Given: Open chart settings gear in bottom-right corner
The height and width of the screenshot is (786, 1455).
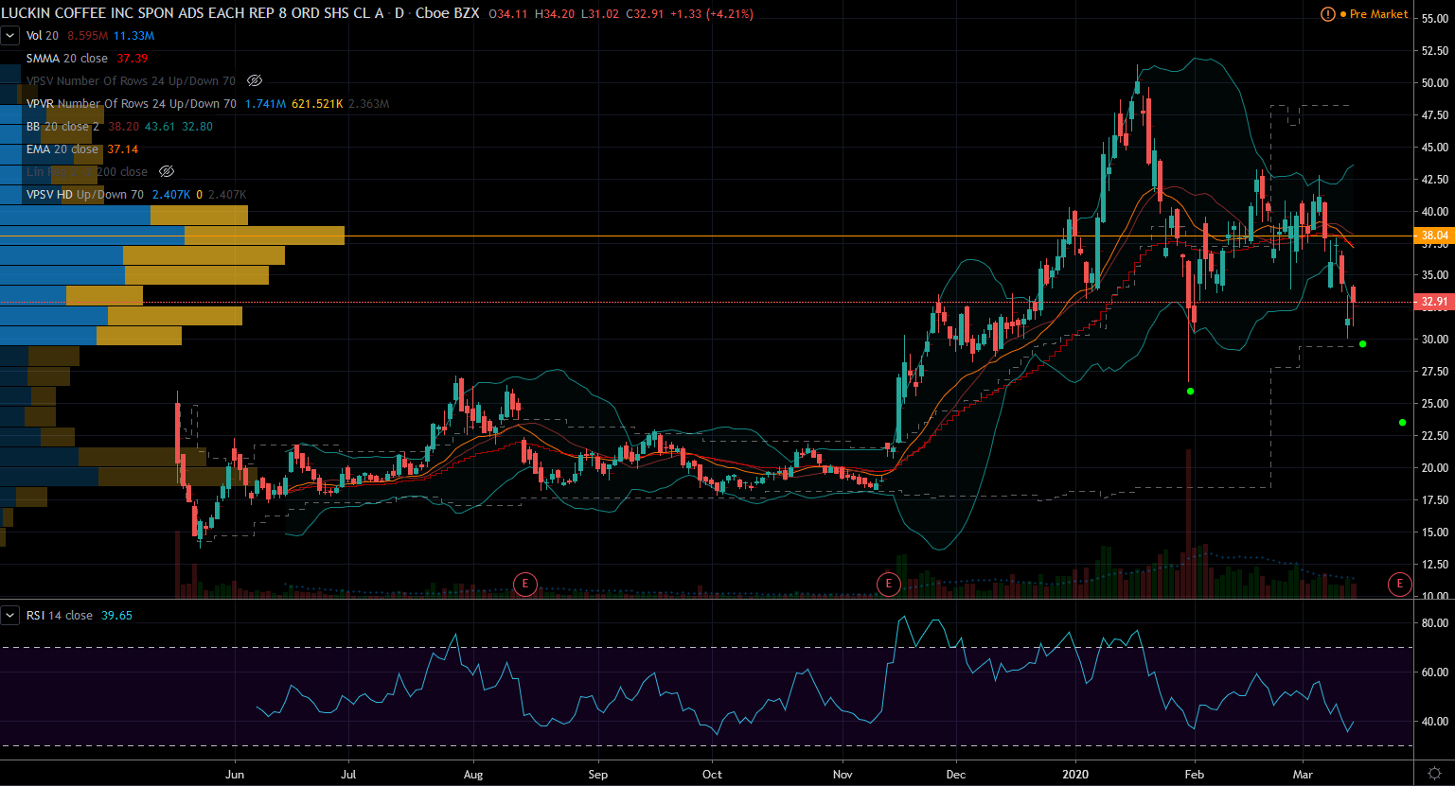Looking at the screenshot, I should 1435,774.
